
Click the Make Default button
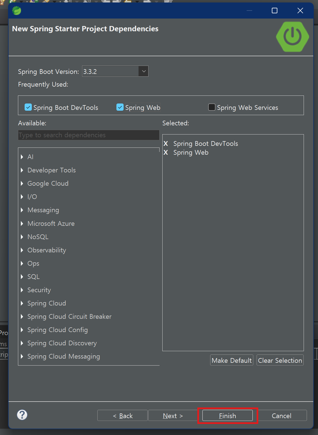tap(232, 360)
